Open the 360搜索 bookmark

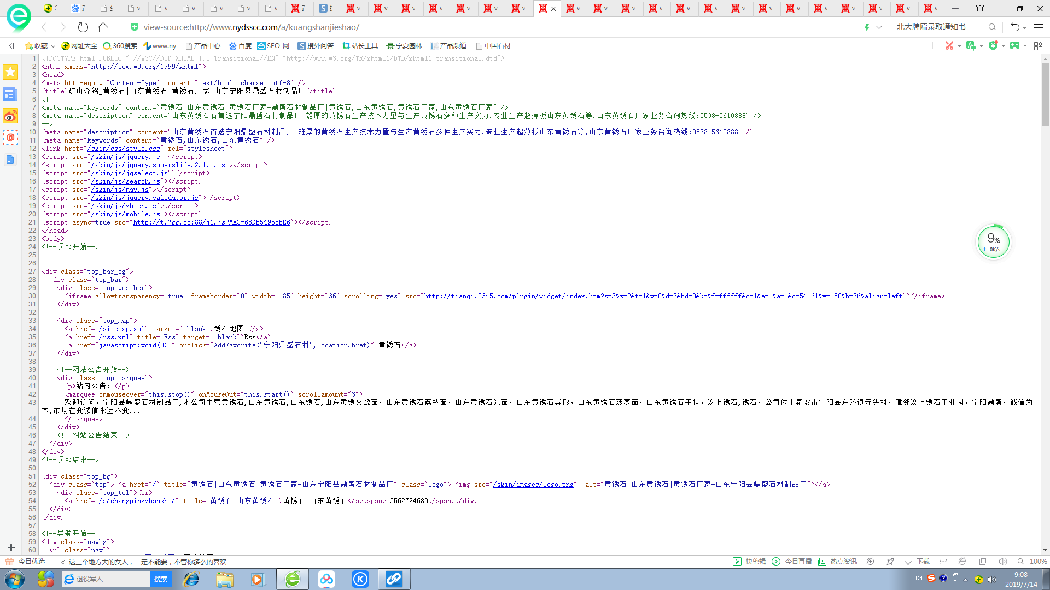pos(120,46)
